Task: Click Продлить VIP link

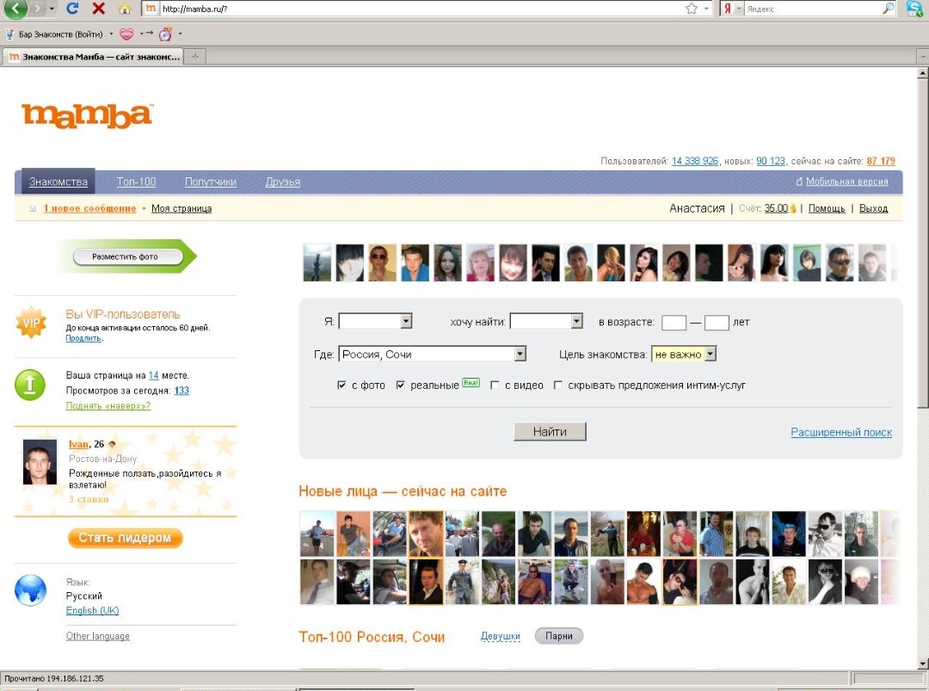Action: coord(83,338)
